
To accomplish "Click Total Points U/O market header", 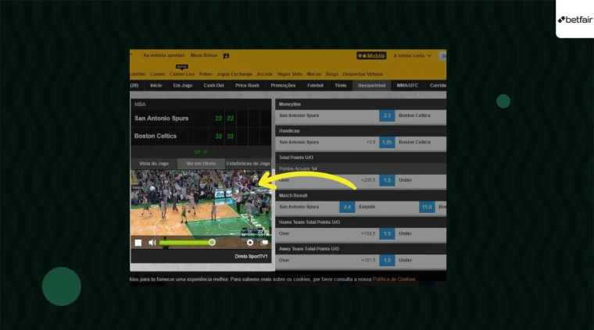I will (360, 158).
